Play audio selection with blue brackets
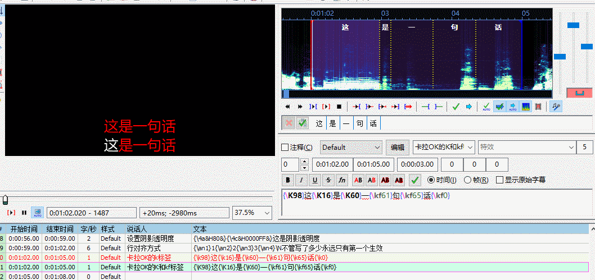 tap(313, 107)
